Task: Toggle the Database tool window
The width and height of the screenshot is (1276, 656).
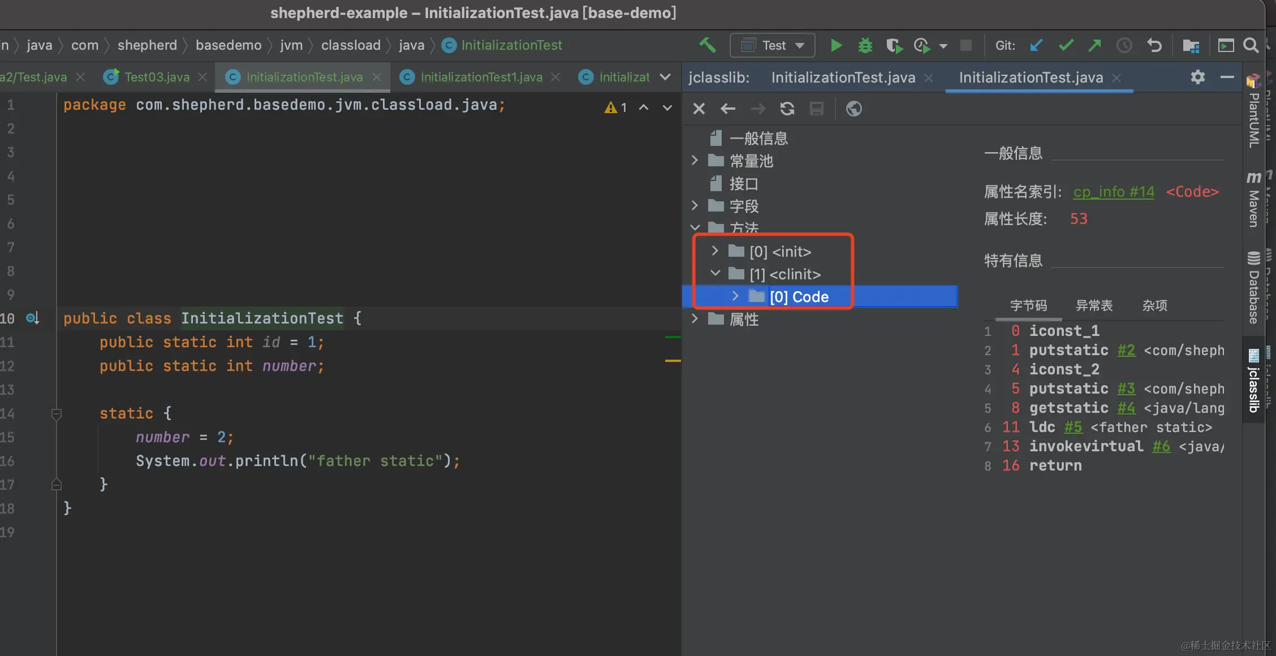Action: 1253,288
